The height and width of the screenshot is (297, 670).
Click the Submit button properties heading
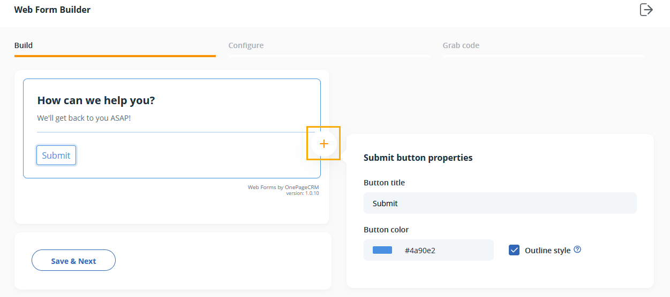click(x=418, y=158)
